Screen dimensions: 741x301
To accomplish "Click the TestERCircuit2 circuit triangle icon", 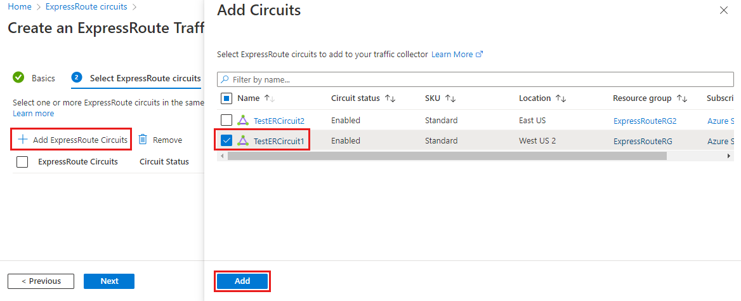I will tap(243, 120).
